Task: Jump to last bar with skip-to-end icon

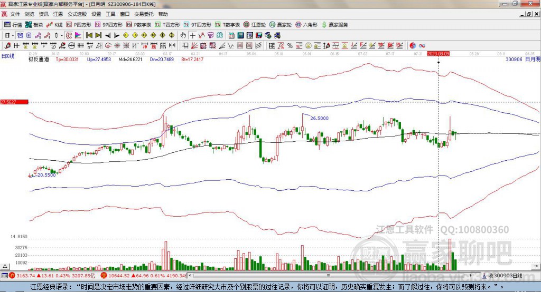Action: [98, 35]
